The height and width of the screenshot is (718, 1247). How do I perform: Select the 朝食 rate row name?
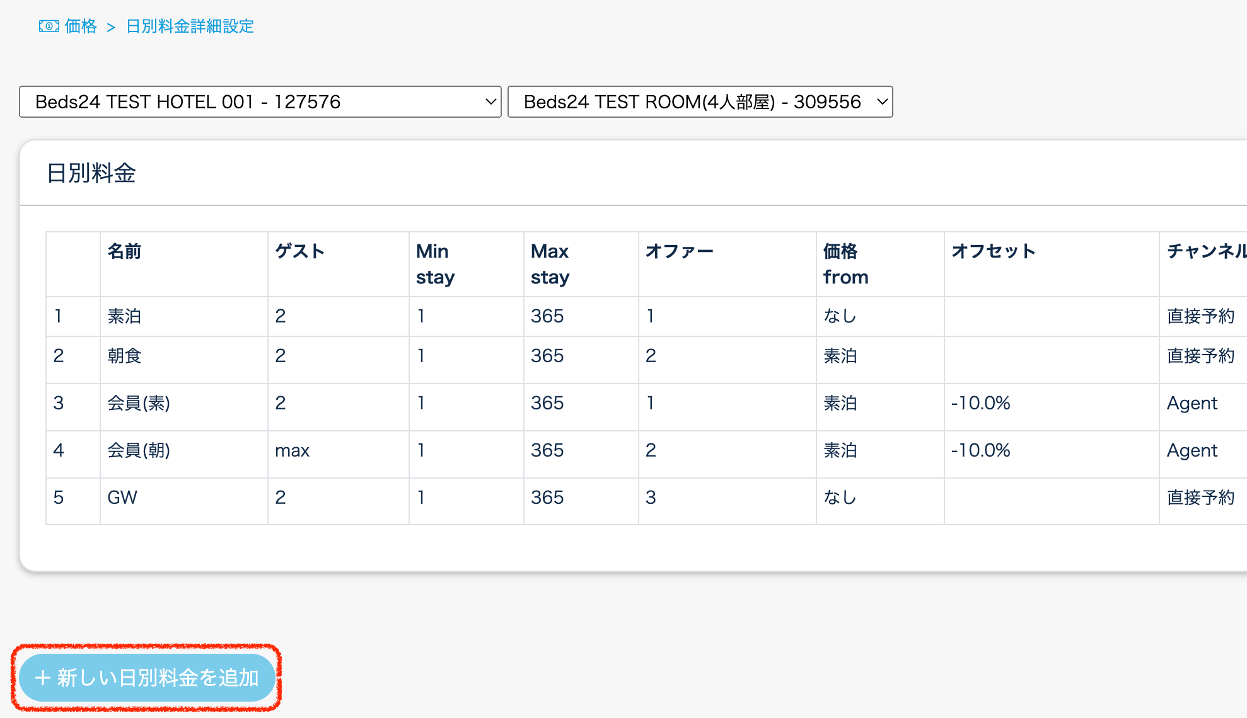pos(124,356)
